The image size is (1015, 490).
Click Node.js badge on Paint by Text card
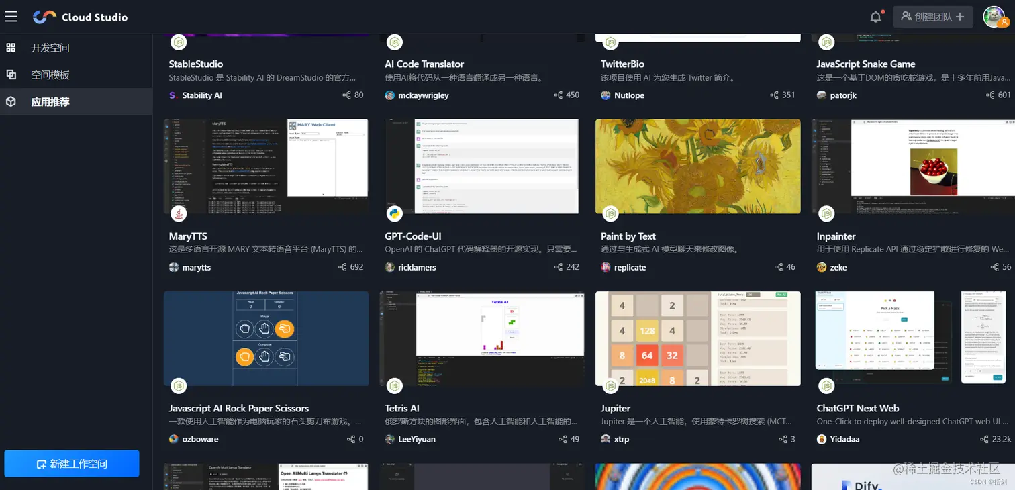tap(611, 214)
